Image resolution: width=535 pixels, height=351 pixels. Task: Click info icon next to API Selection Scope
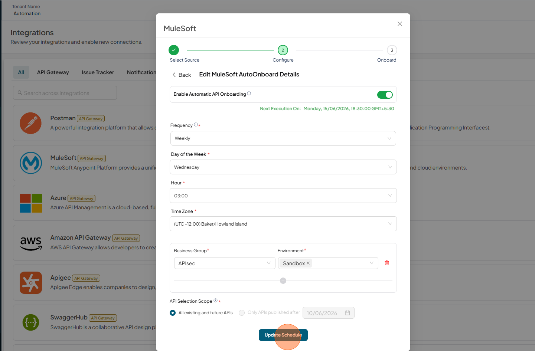215,301
